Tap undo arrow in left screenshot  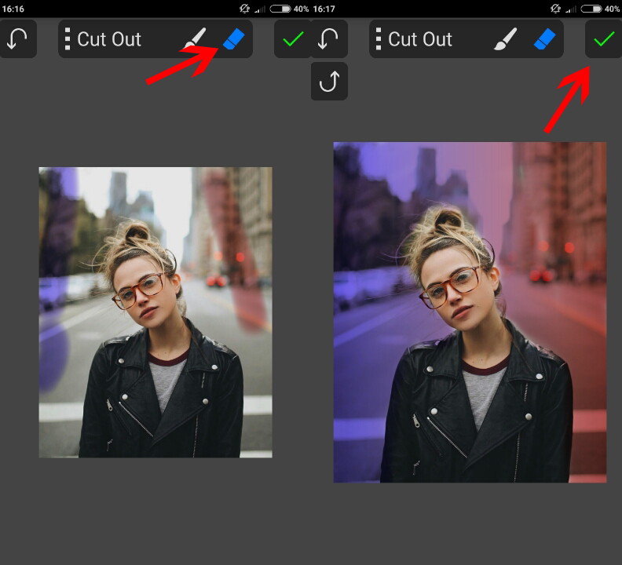(17, 39)
